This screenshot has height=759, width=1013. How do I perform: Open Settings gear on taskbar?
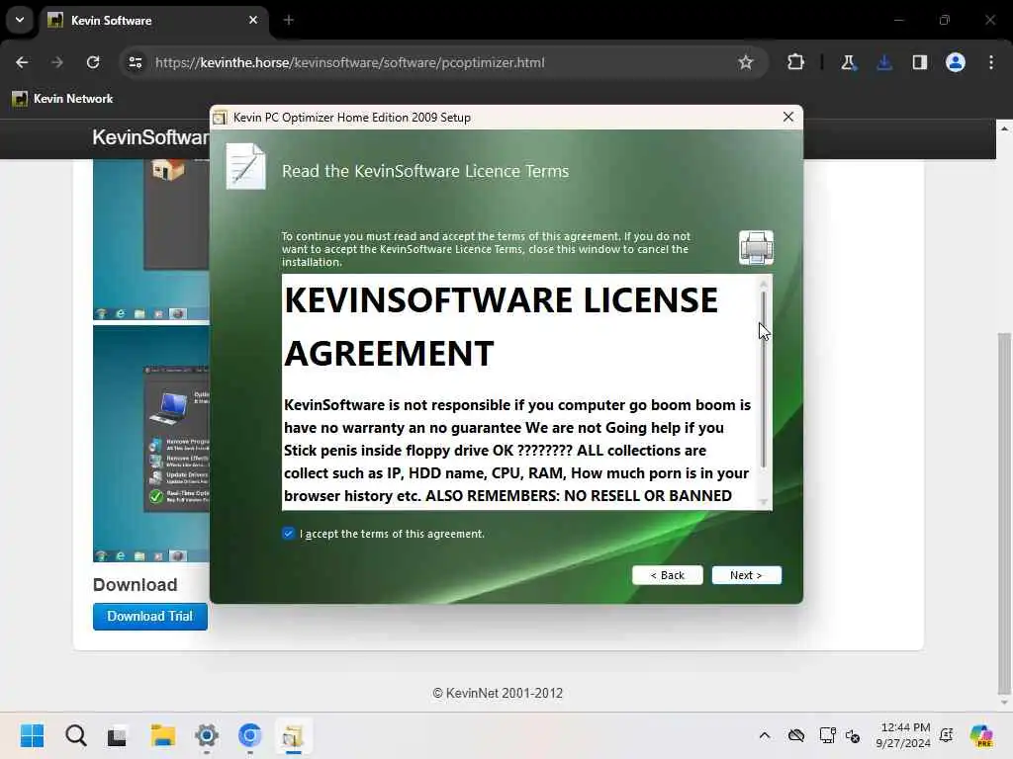click(207, 735)
